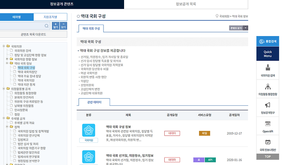Select 국회의장 자문기구 현황 item
This screenshot has width=282, height=165.
pos(32,148)
